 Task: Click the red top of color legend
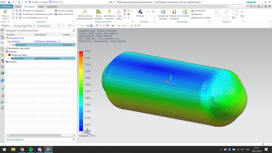click(81, 53)
